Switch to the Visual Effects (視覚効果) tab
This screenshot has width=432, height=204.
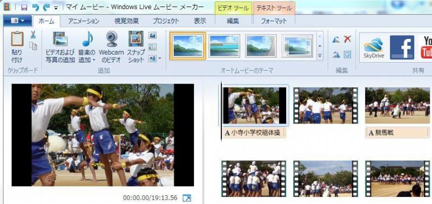[x=126, y=21]
